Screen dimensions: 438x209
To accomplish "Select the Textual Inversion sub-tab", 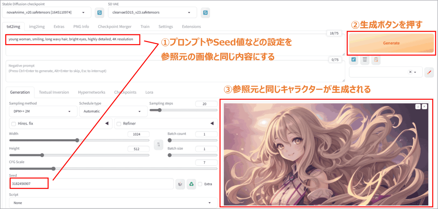I will pyautogui.click(x=54, y=92).
